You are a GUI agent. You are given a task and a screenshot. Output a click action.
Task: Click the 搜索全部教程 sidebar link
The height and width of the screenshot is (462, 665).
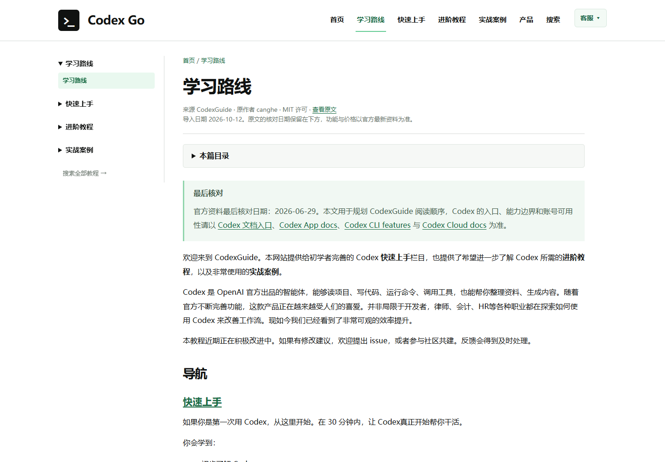[85, 173]
